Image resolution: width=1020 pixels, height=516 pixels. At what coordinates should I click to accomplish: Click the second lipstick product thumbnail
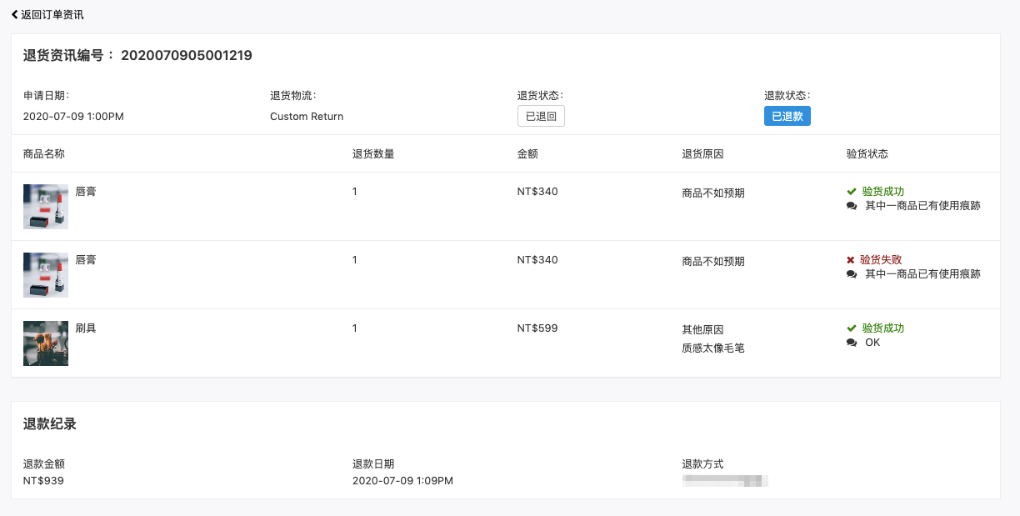click(x=46, y=275)
